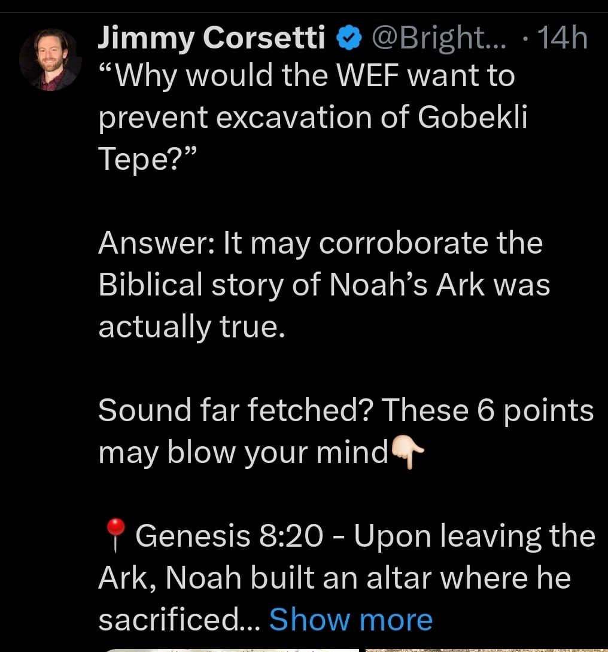Open Jimmy Corsetti's profile photo
Viewport: 608px width, 652px height.
50,60
